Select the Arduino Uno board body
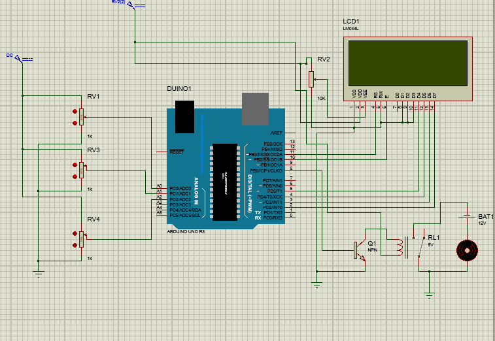 tap(226, 169)
